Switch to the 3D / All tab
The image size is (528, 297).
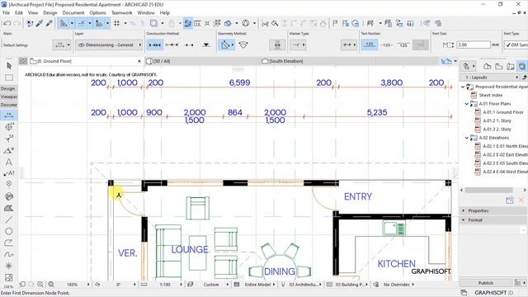pos(162,61)
